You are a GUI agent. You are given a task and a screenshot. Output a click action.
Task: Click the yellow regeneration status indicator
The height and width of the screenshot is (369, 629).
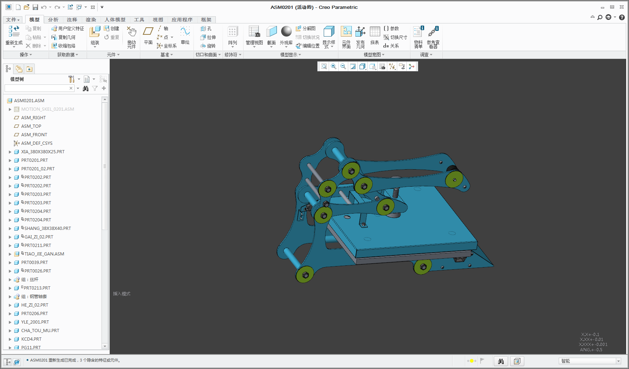tap(471, 361)
